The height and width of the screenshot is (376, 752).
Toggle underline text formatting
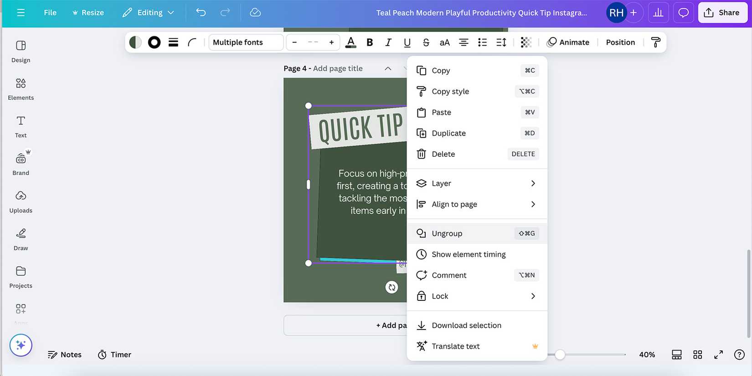[x=407, y=42]
